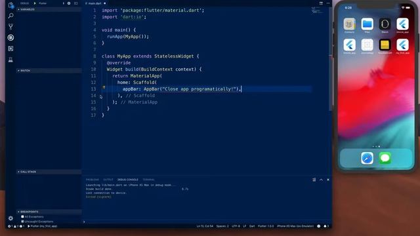
Task: Open Files app on iPhone simulator
Action: 367,24
